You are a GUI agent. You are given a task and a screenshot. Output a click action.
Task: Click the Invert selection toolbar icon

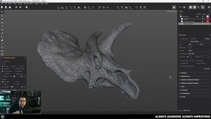pos(67,7)
